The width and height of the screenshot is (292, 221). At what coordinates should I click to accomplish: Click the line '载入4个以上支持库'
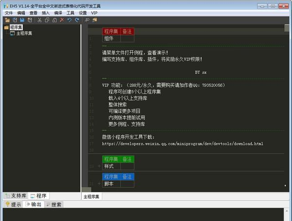(128, 98)
